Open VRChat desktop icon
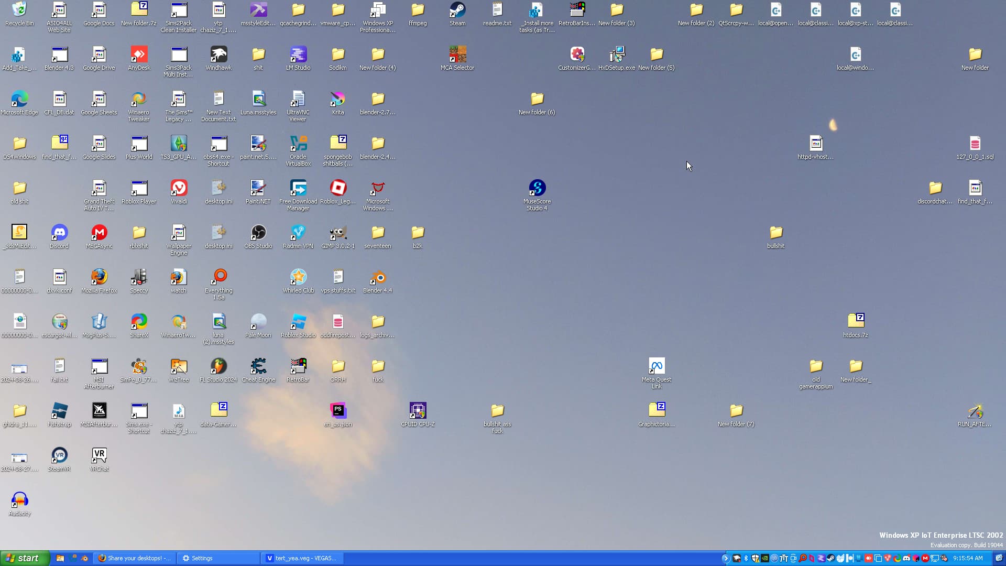The image size is (1006, 566). tap(99, 460)
